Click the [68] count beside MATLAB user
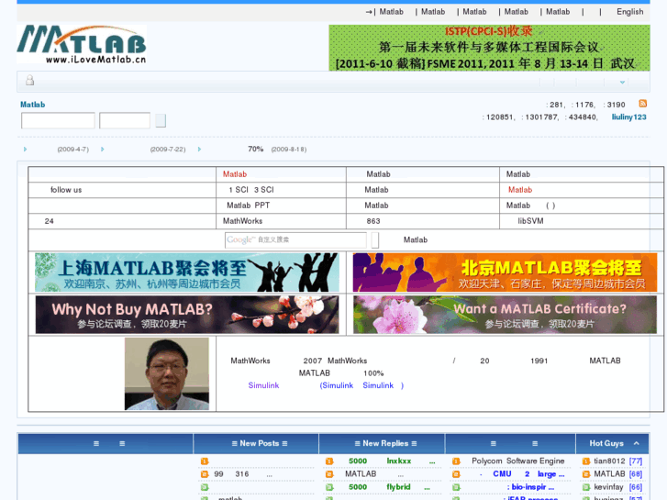 [636, 473]
